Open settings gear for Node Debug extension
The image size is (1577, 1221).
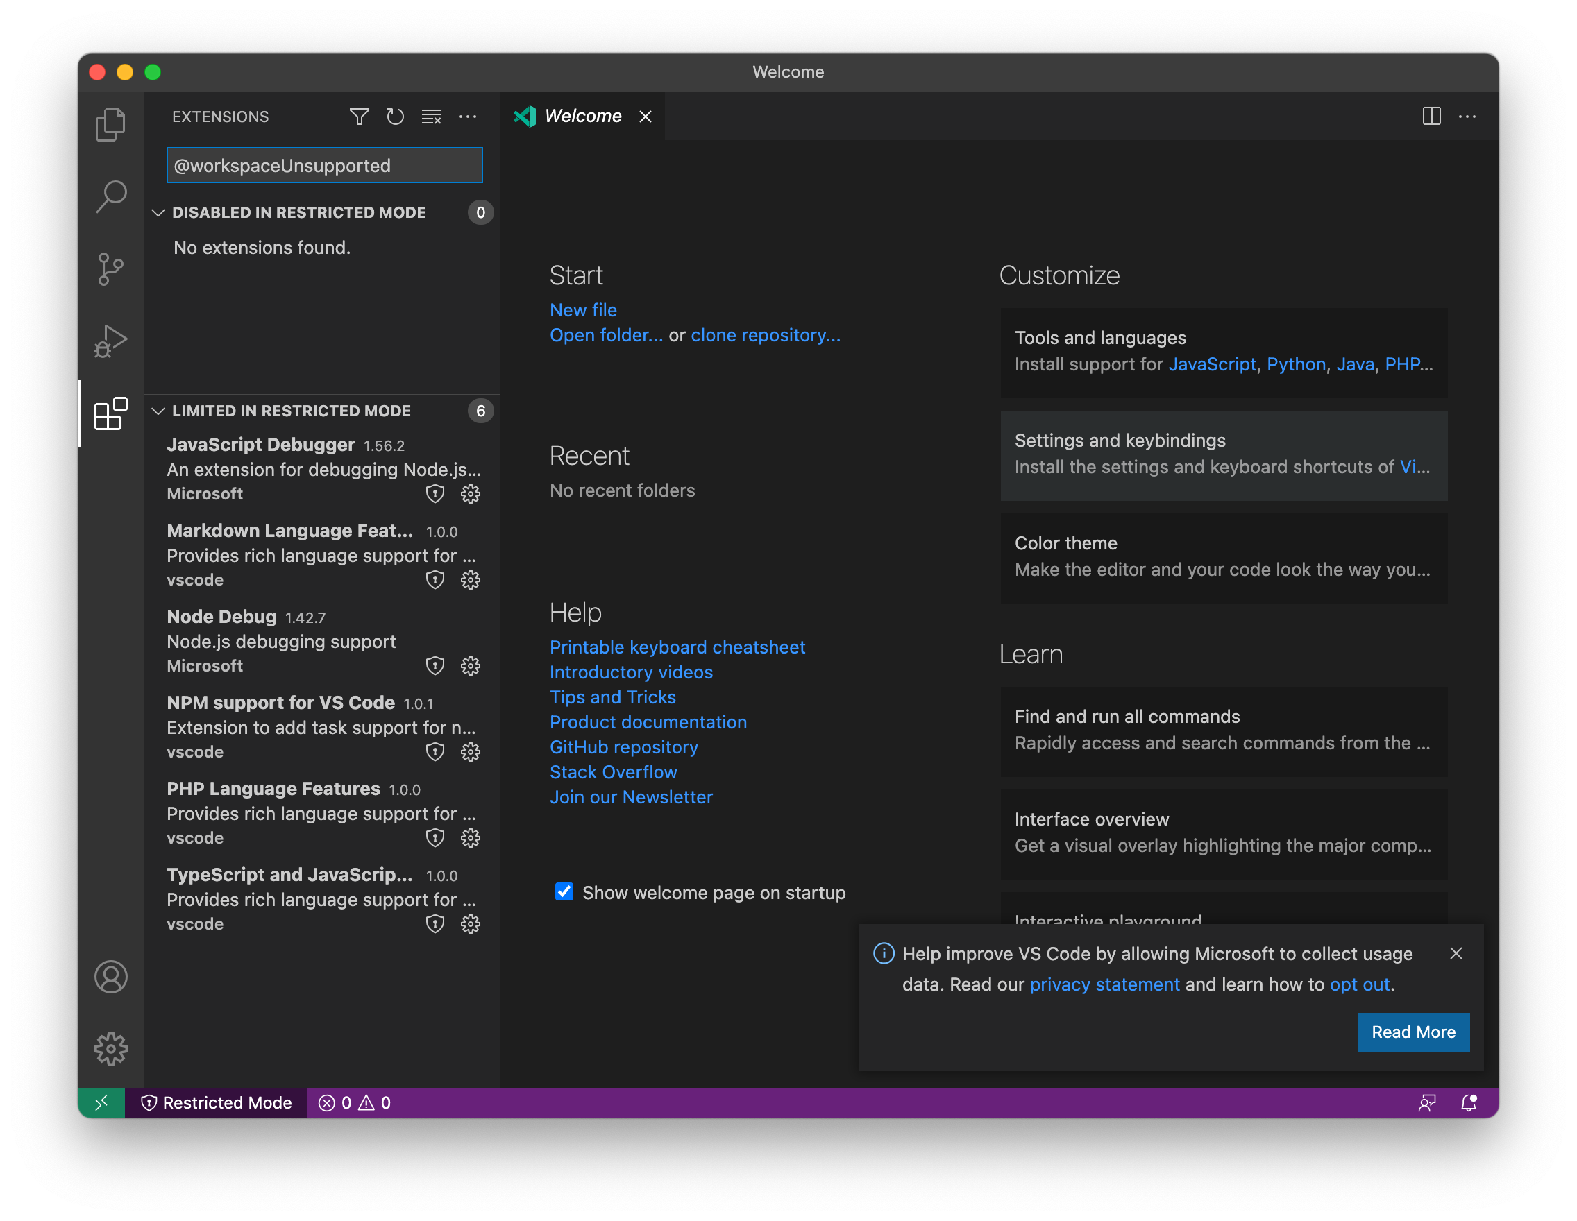pyautogui.click(x=470, y=666)
